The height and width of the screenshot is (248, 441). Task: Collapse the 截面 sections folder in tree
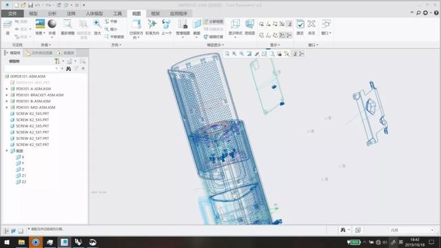7,151
